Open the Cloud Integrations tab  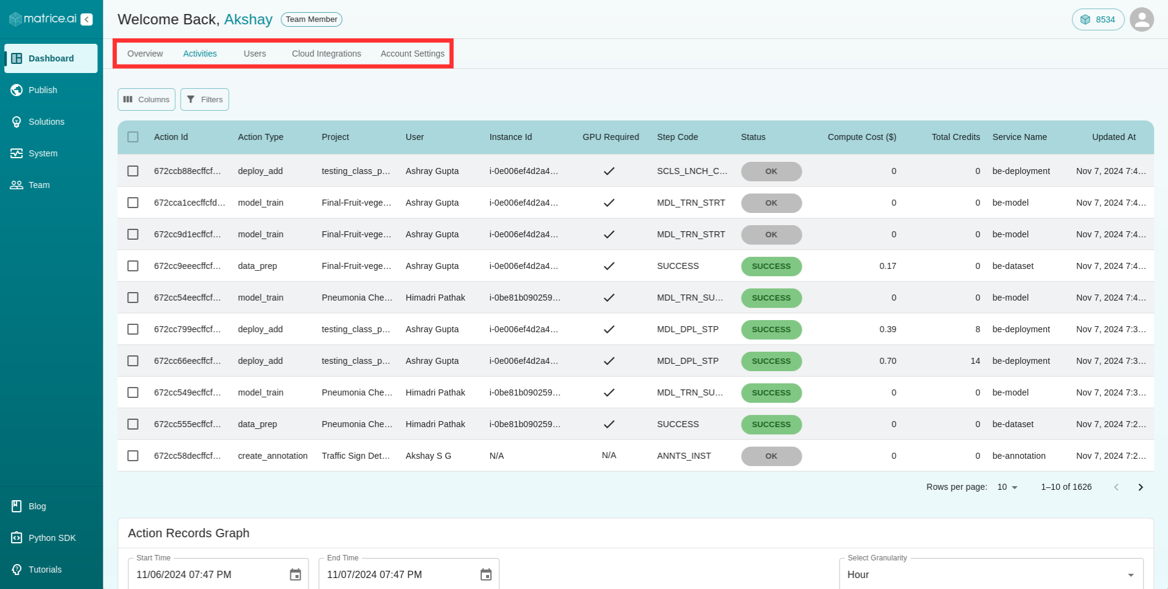(327, 54)
